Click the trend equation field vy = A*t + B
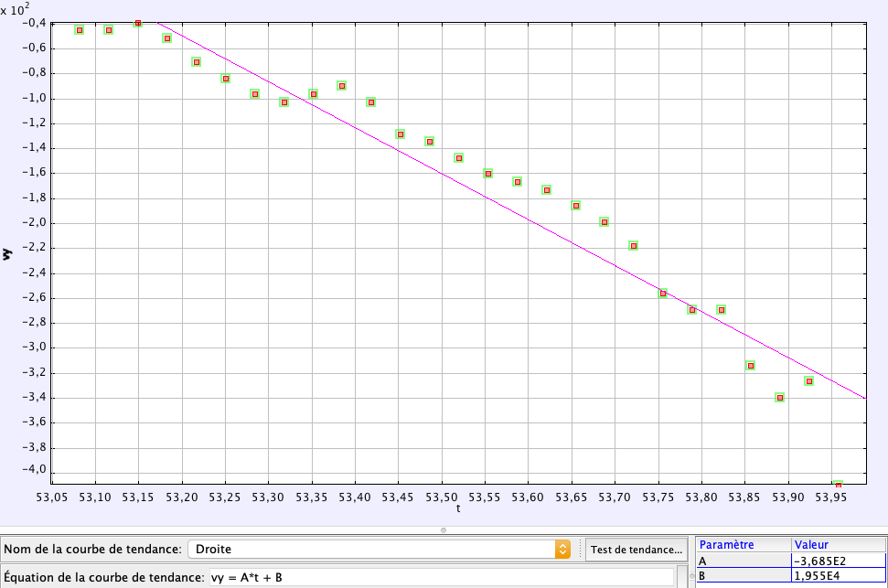This screenshot has width=888, height=588. click(x=439, y=578)
